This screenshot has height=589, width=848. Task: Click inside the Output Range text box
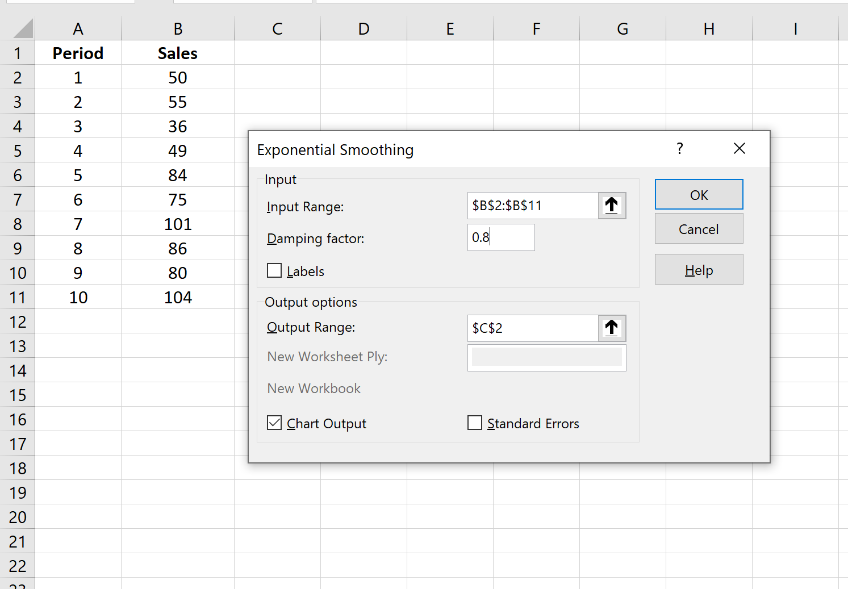pyautogui.click(x=531, y=328)
